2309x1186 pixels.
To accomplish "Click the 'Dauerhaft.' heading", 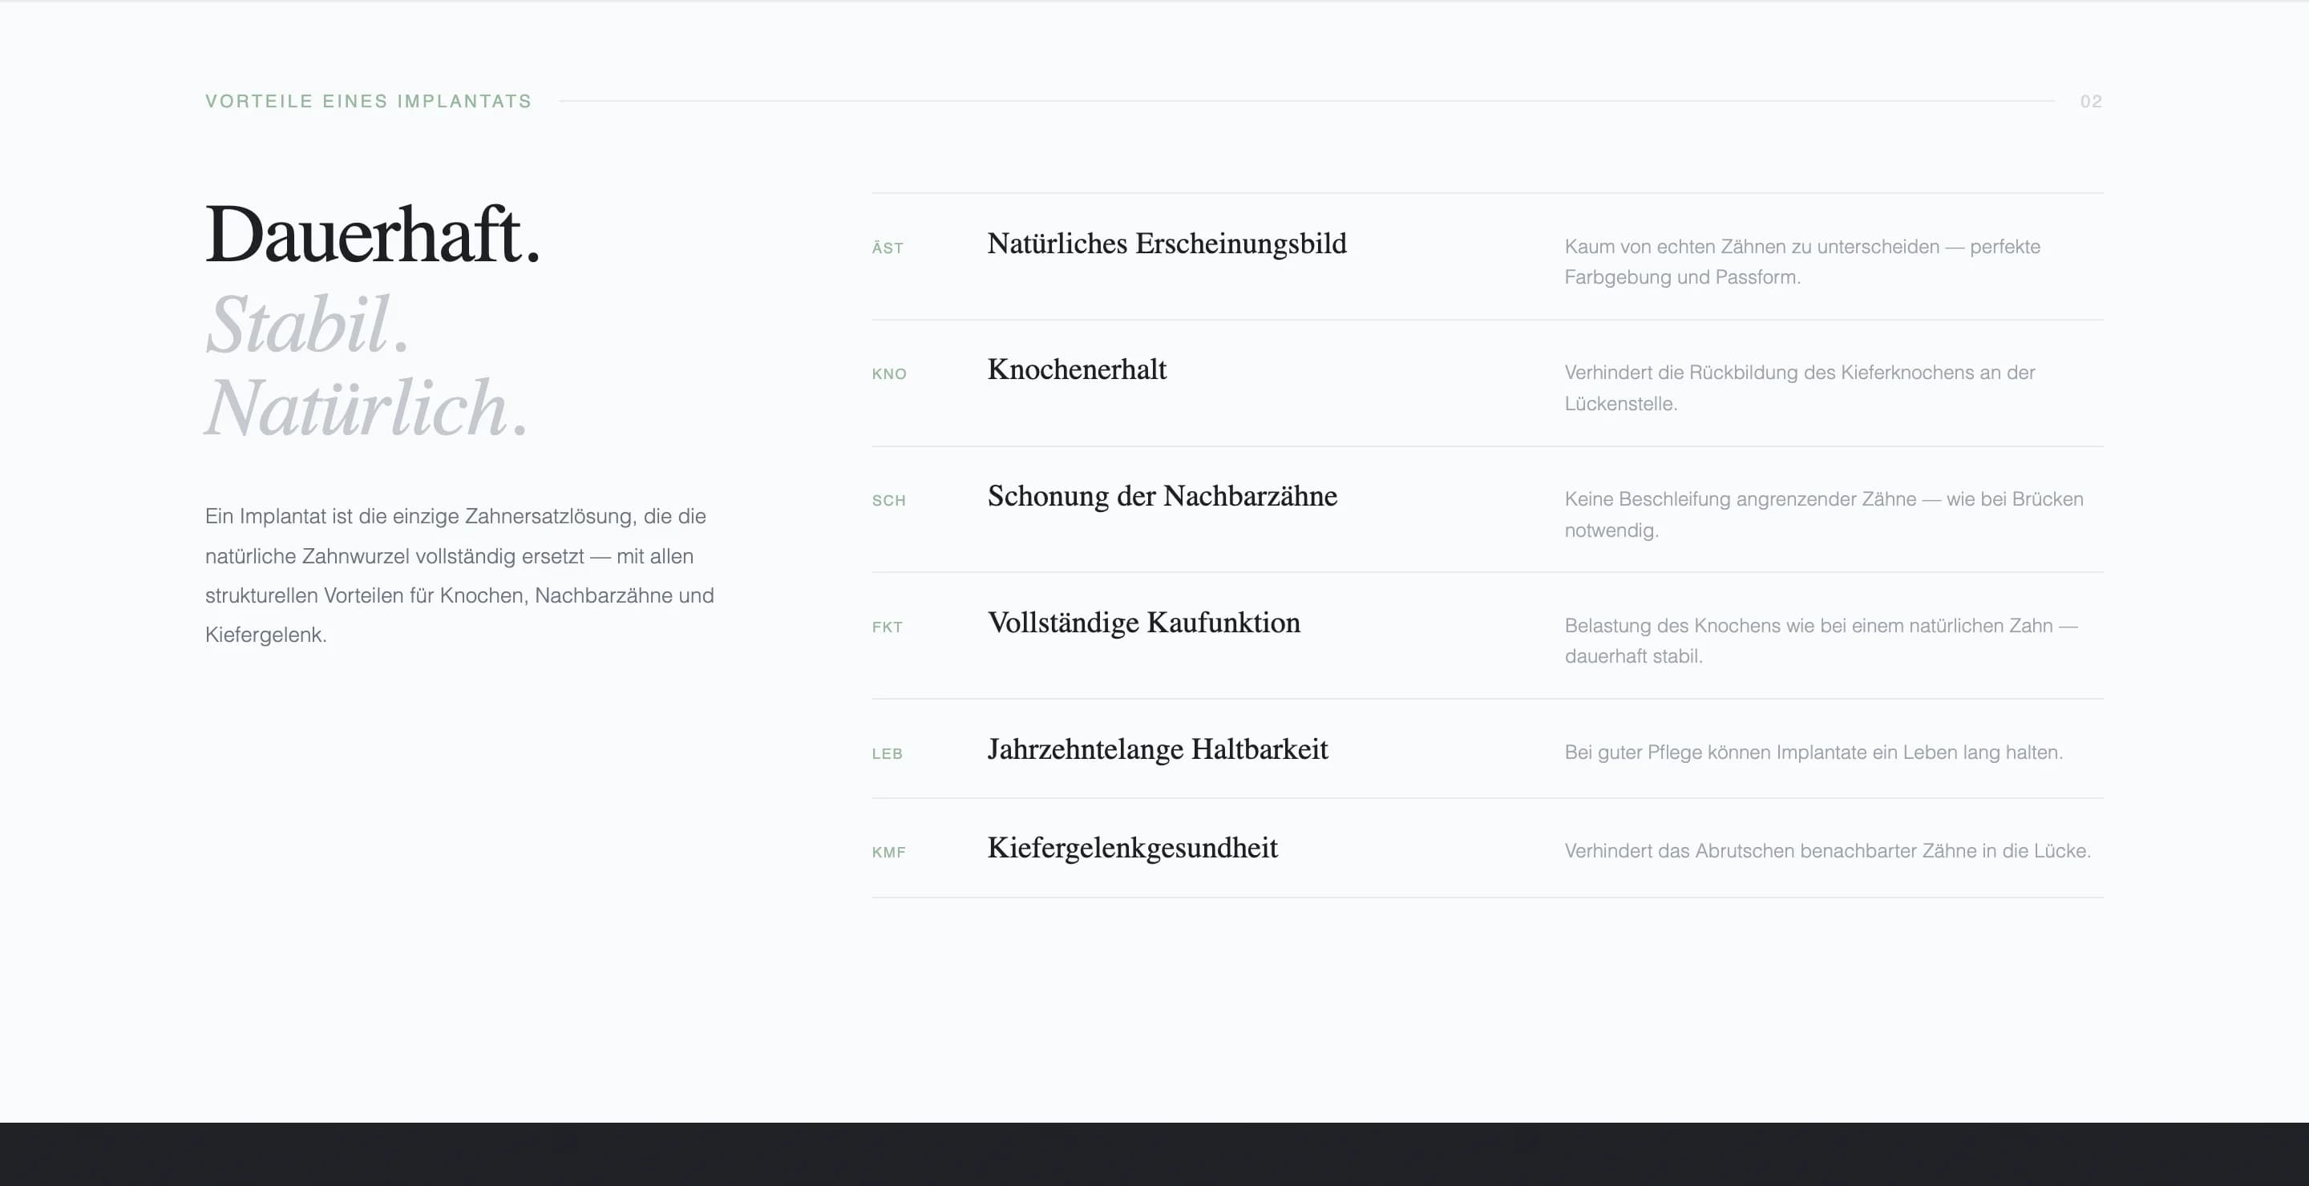I will [373, 235].
